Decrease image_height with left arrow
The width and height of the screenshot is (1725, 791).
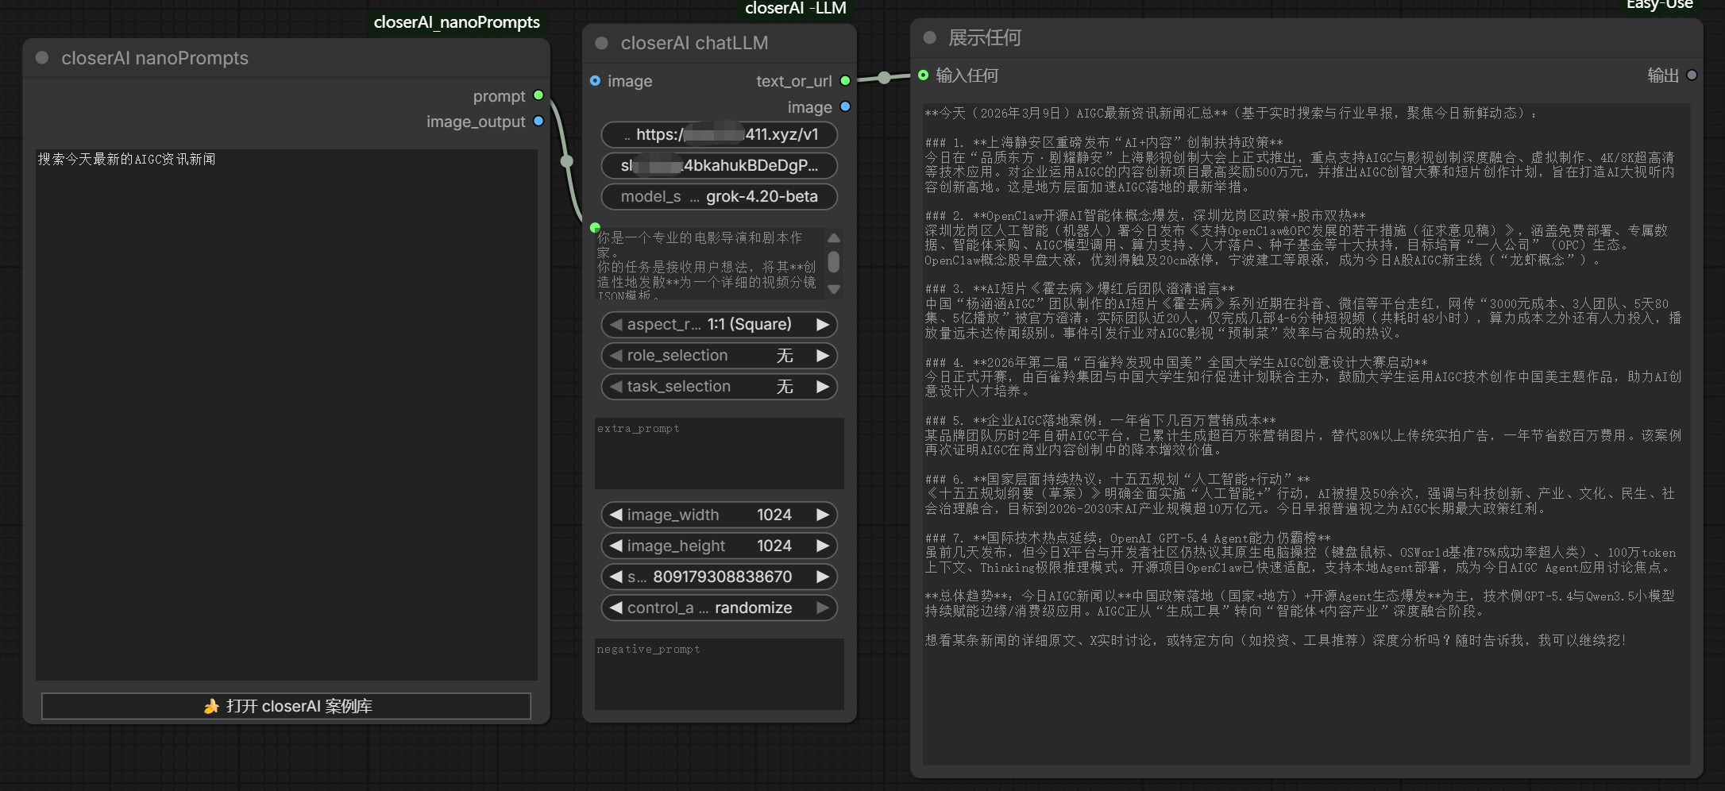tap(616, 546)
